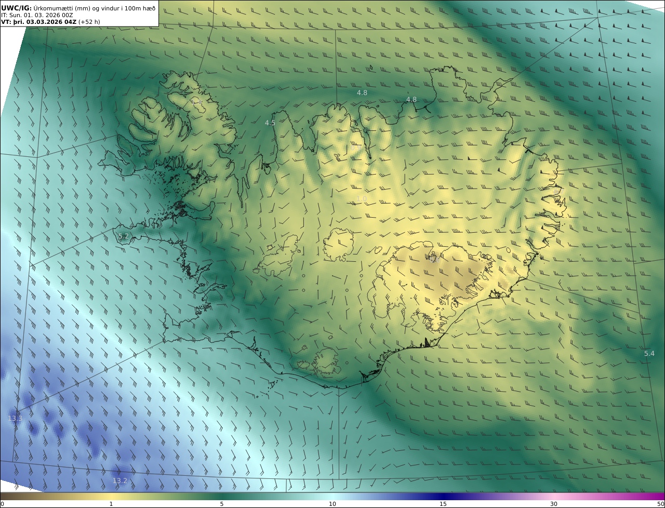The image size is (665, 508).
Task: Click the UWC/IG map title line
Action: [x=78, y=8]
